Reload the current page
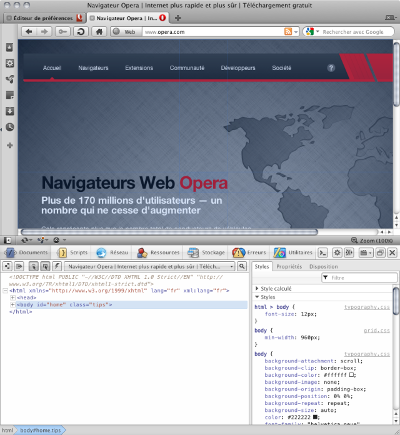 [x=81, y=32]
